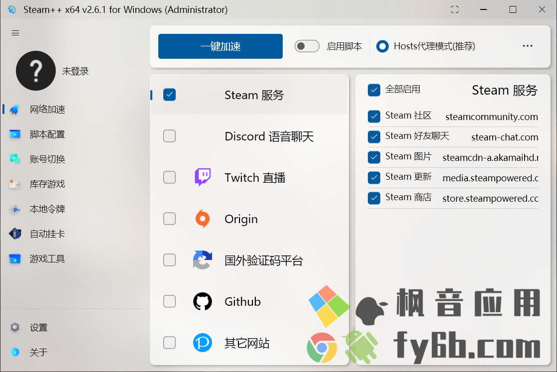Click the 未登录 login label

coord(75,71)
